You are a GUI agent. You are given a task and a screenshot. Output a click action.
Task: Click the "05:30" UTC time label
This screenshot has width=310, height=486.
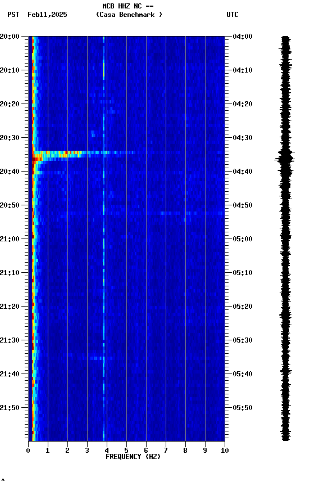click(243, 341)
